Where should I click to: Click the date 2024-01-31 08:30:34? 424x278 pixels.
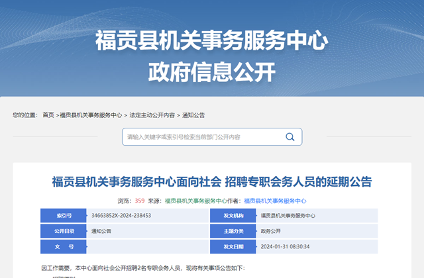[285, 246]
